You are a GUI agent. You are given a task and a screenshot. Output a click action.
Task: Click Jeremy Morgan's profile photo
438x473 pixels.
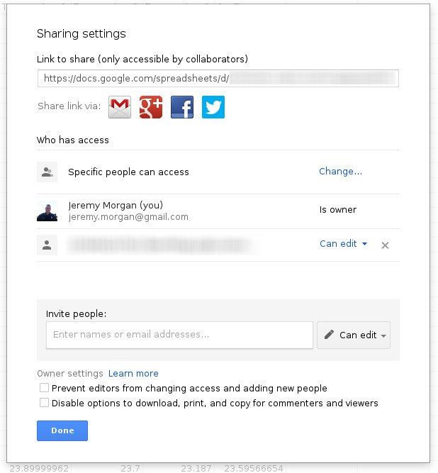[47, 211]
